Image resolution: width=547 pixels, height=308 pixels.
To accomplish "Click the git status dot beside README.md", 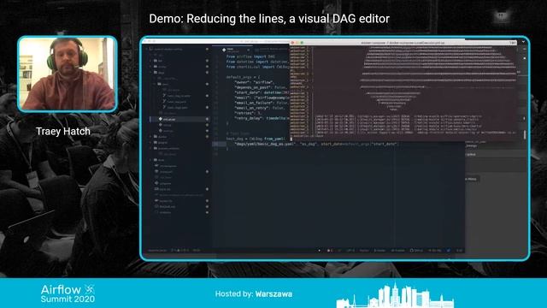I will tap(207, 206).
